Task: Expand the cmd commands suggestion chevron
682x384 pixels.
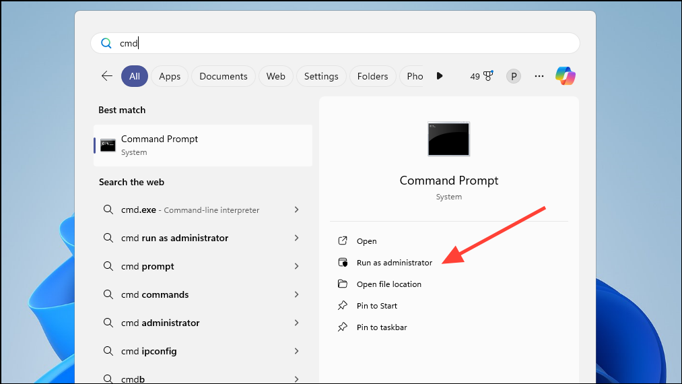Action: point(297,294)
